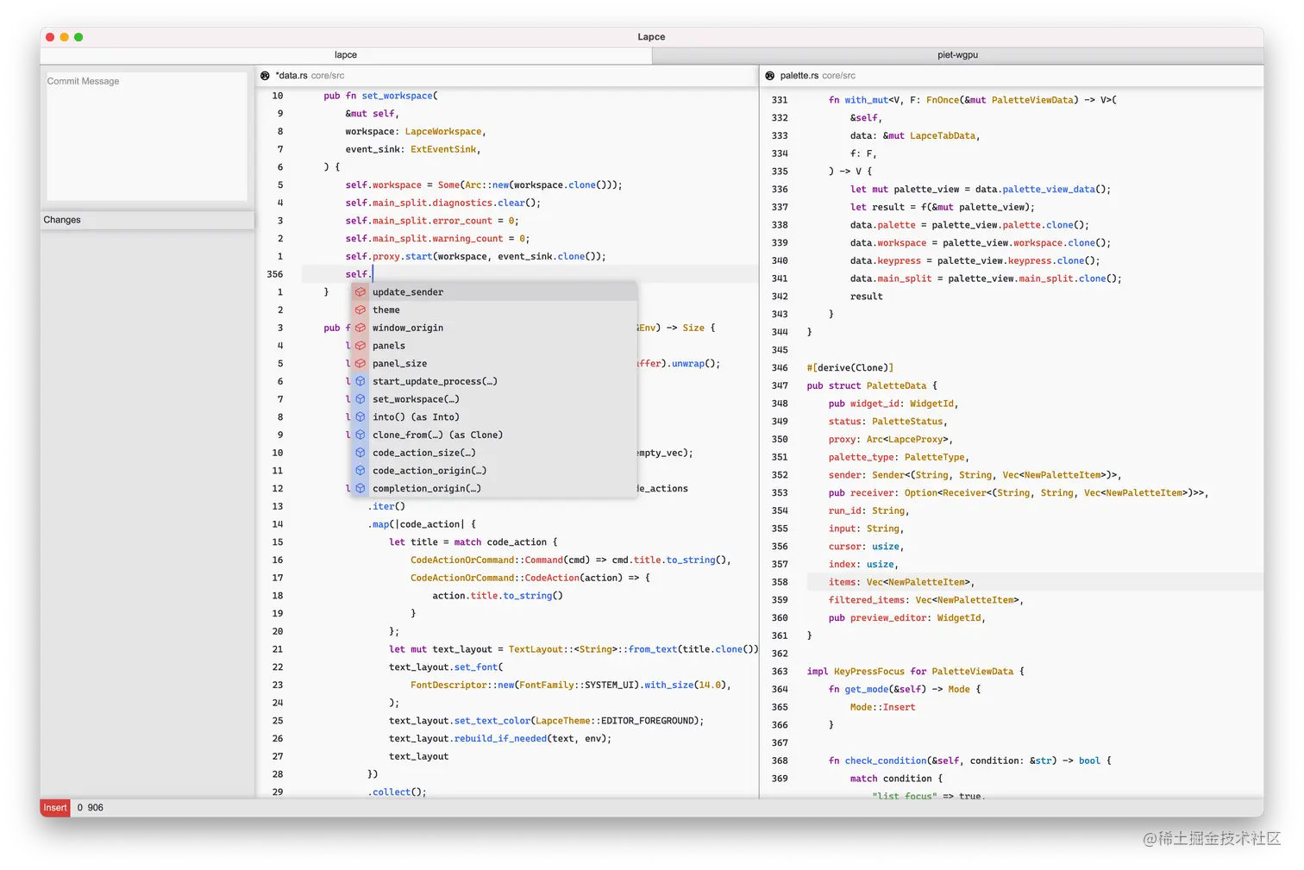This screenshot has width=1304, height=870.
Task: Click 'LapceWorkspace' type in data.rs
Action: coord(443,132)
